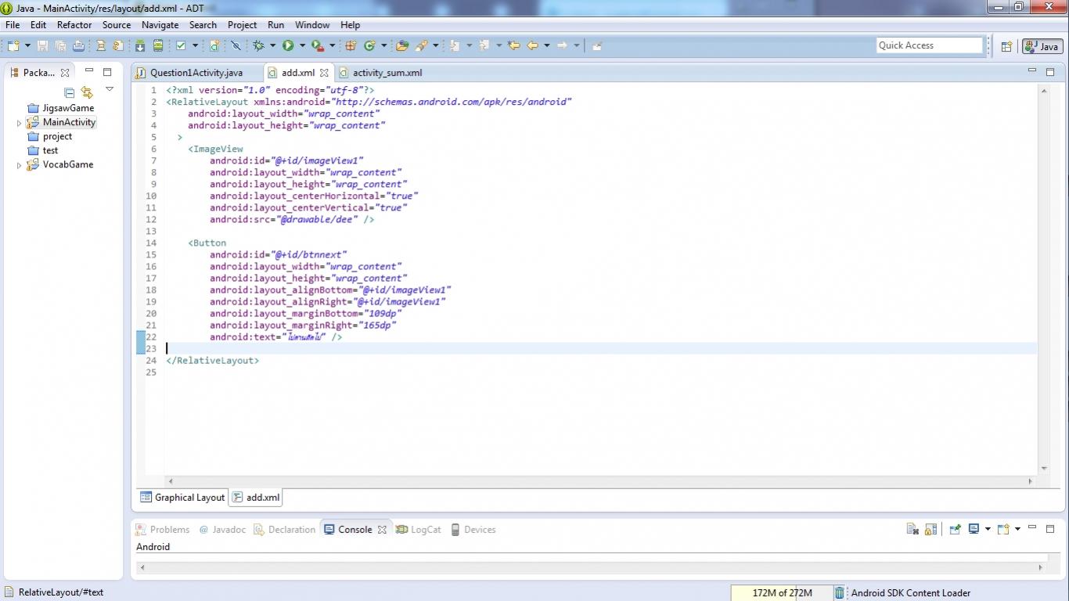Click the New Java Class icon
The image size is (1069, 601).
coord(369,45)
